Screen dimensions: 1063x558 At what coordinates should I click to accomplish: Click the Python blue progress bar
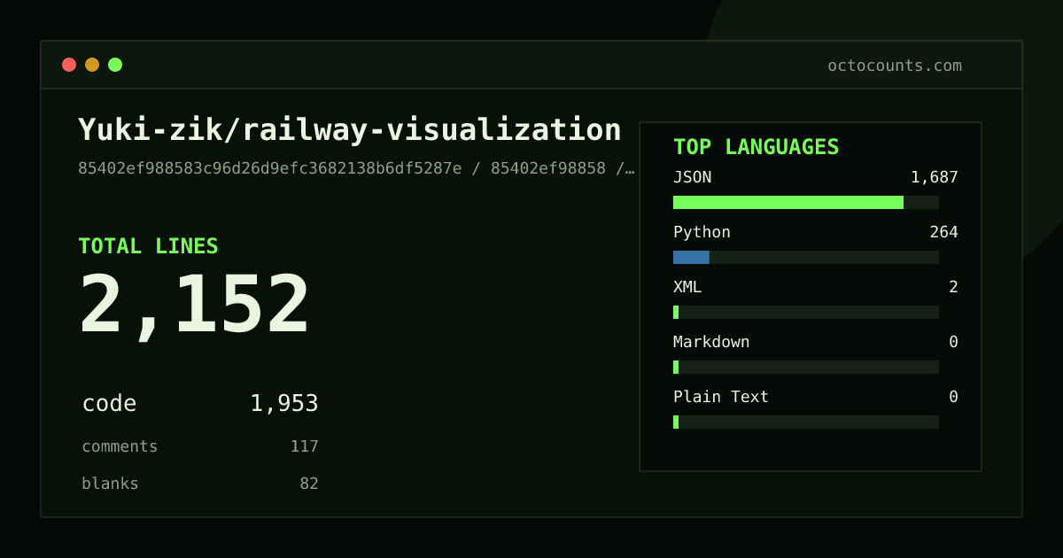pyautogui.click(x=691, y=257)
